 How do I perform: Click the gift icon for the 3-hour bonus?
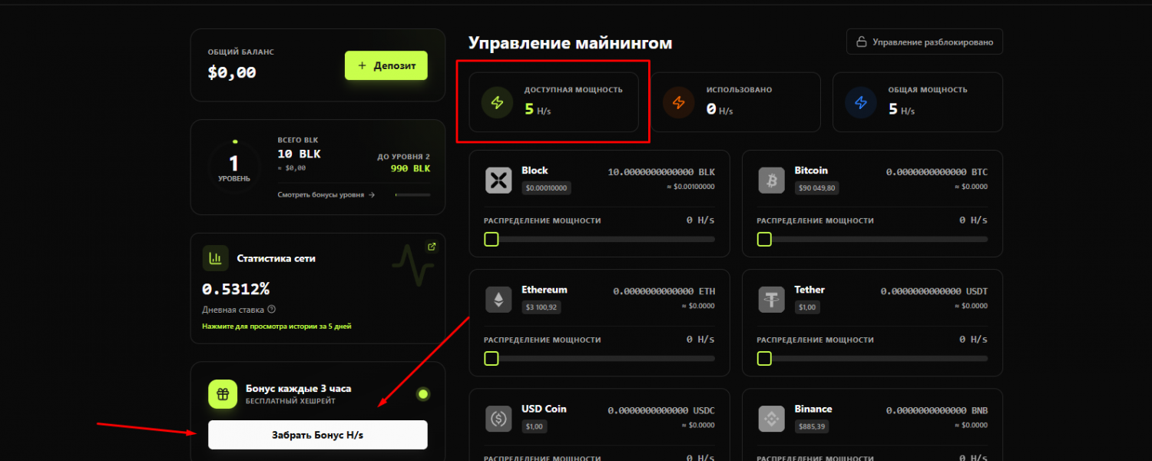tap(221, 396)
